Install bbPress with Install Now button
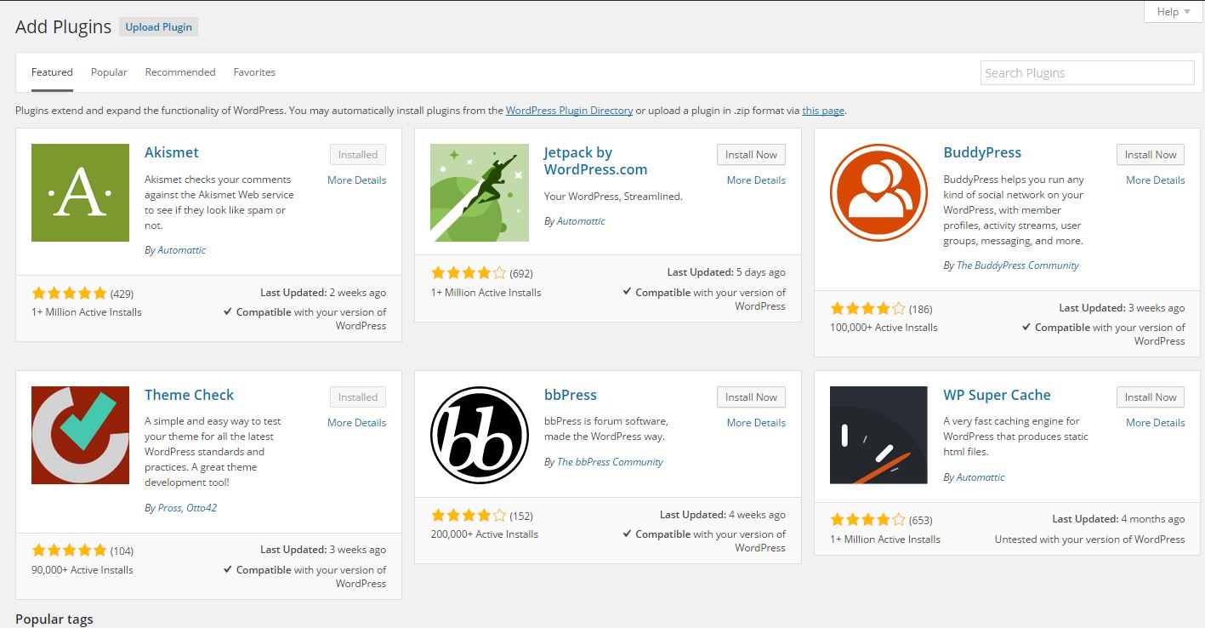The image size is (1205, 628). (751, 397)
